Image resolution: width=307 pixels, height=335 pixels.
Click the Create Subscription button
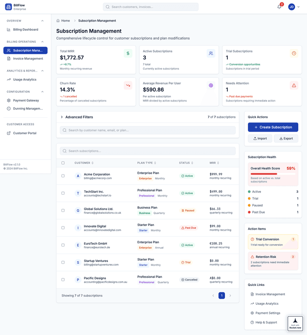[x=273, y=127]
